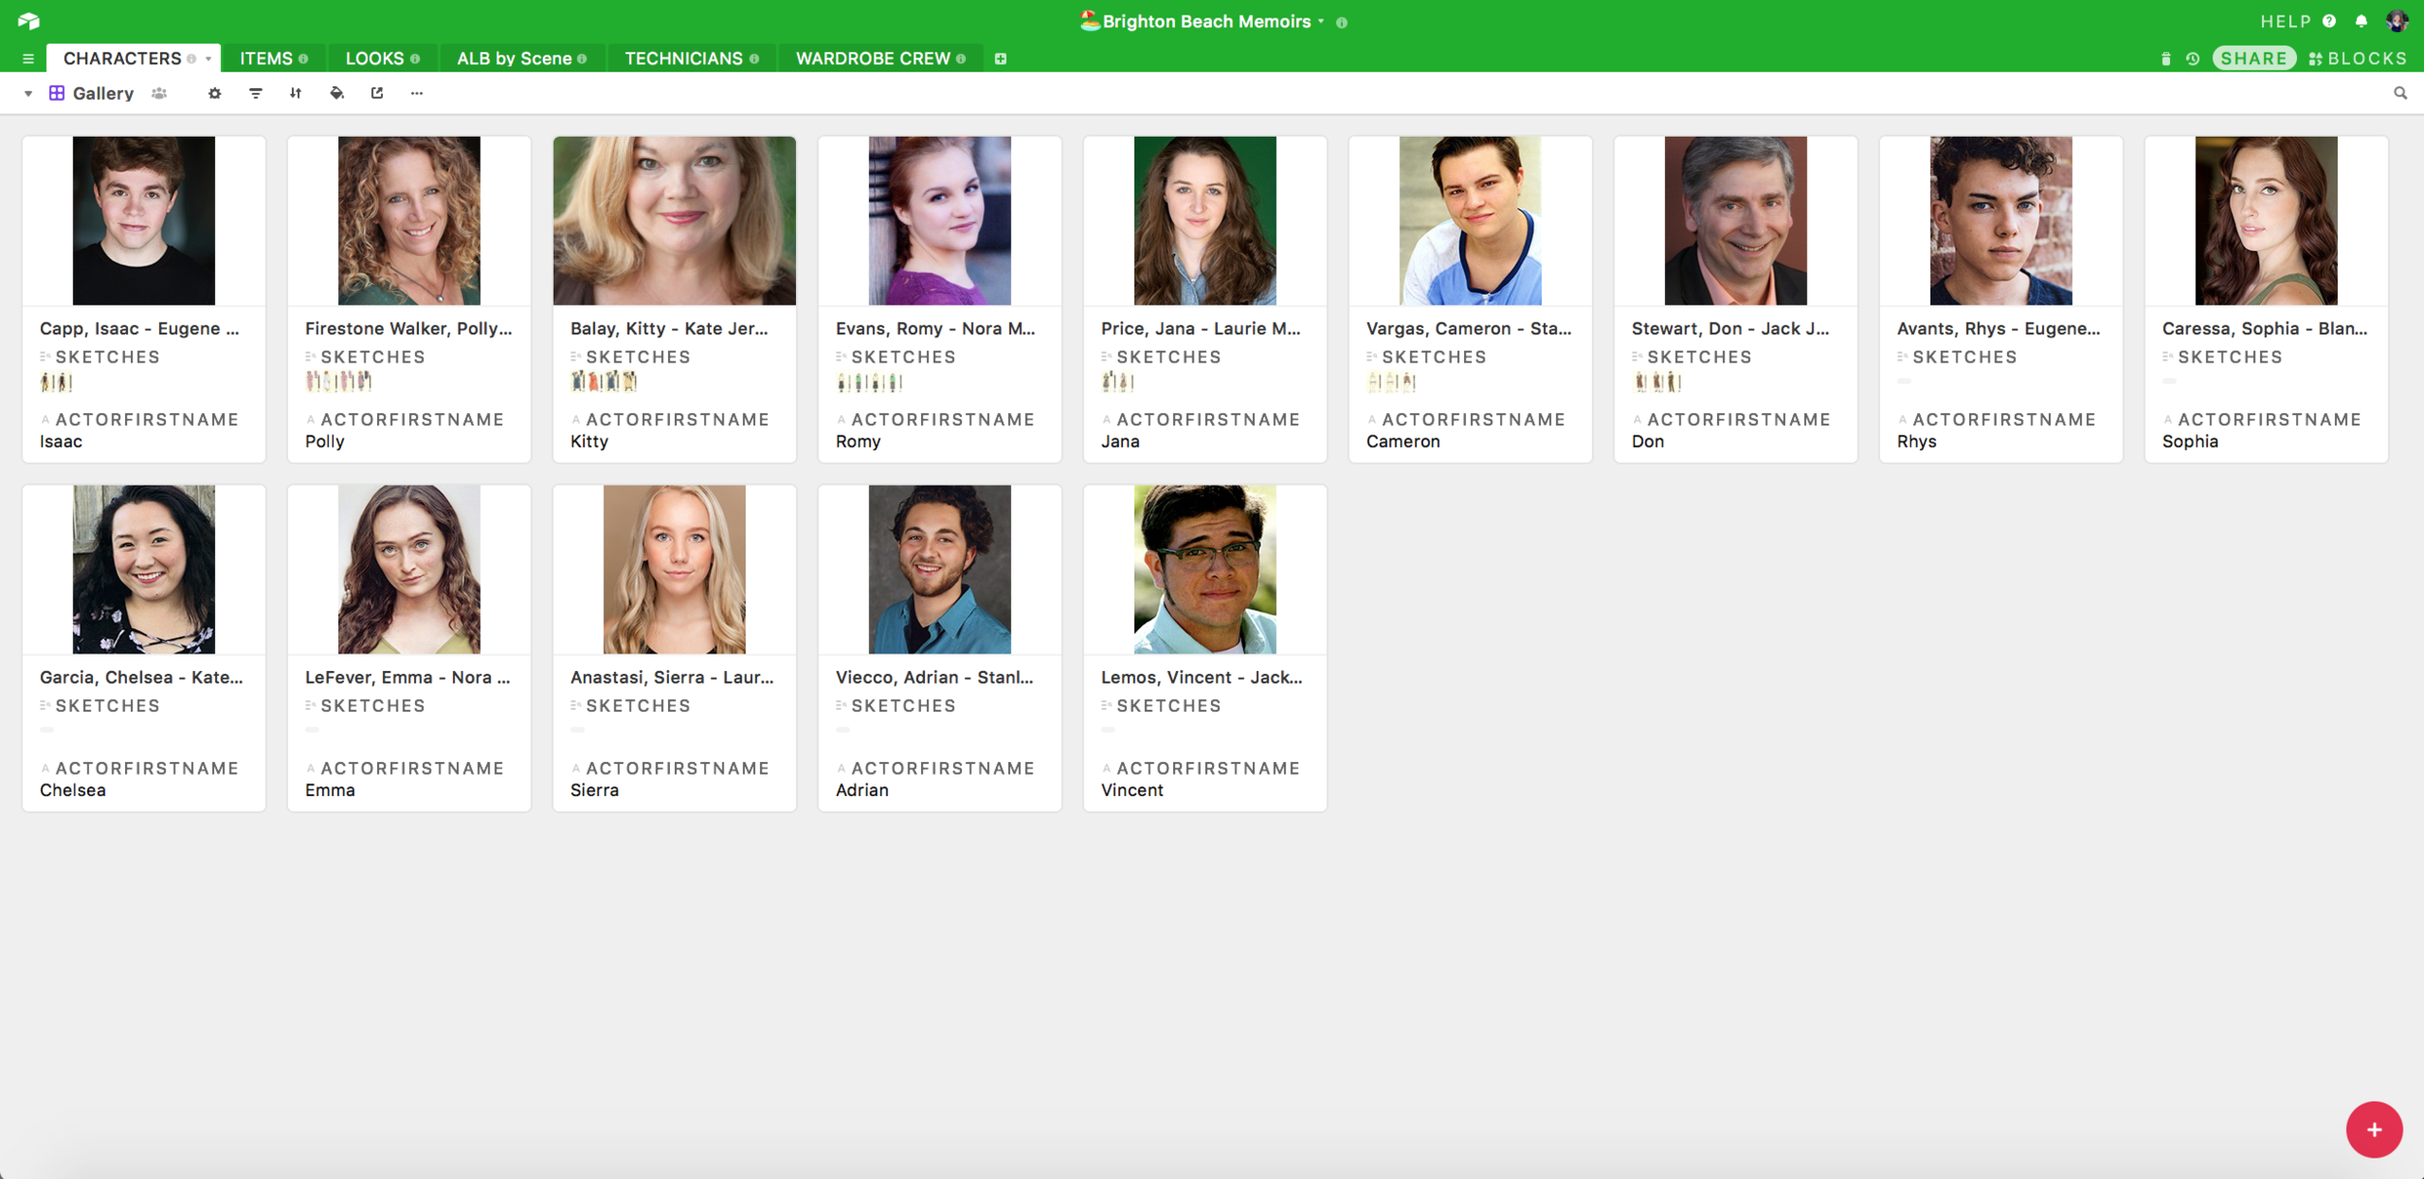
Task: Add a record with red plus button
Action: pos(2374,1130)
